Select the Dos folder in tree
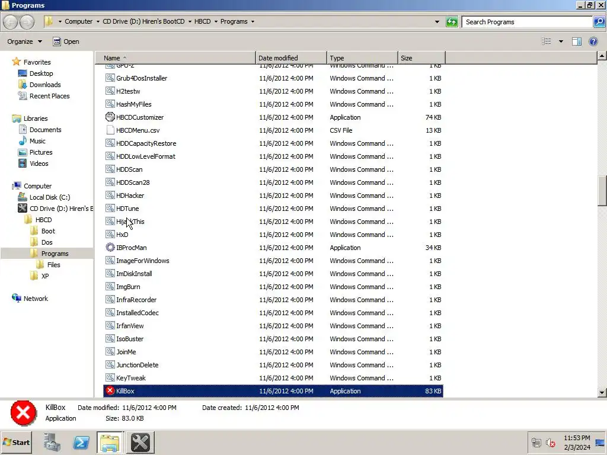Image resolution: width=607 pixels, height=455 pixels. click(x=47, y=242)
